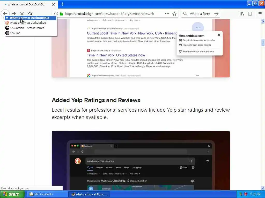Click the 'Added Yelp Ratings and Reviews' heading
Screen dimensions: 265x198
(96, 100)
